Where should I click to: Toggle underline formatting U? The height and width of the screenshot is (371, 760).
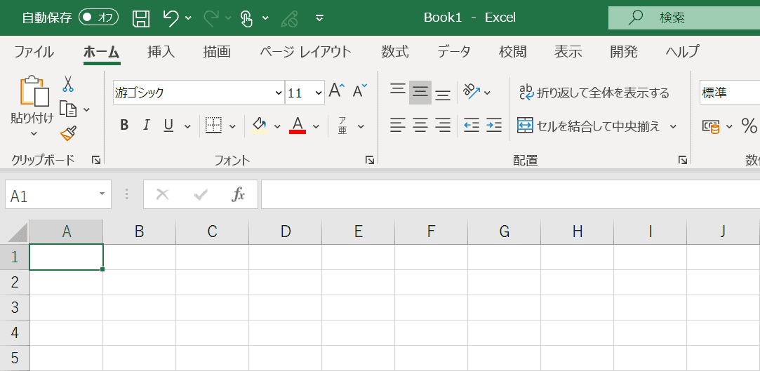pos(168,126)
